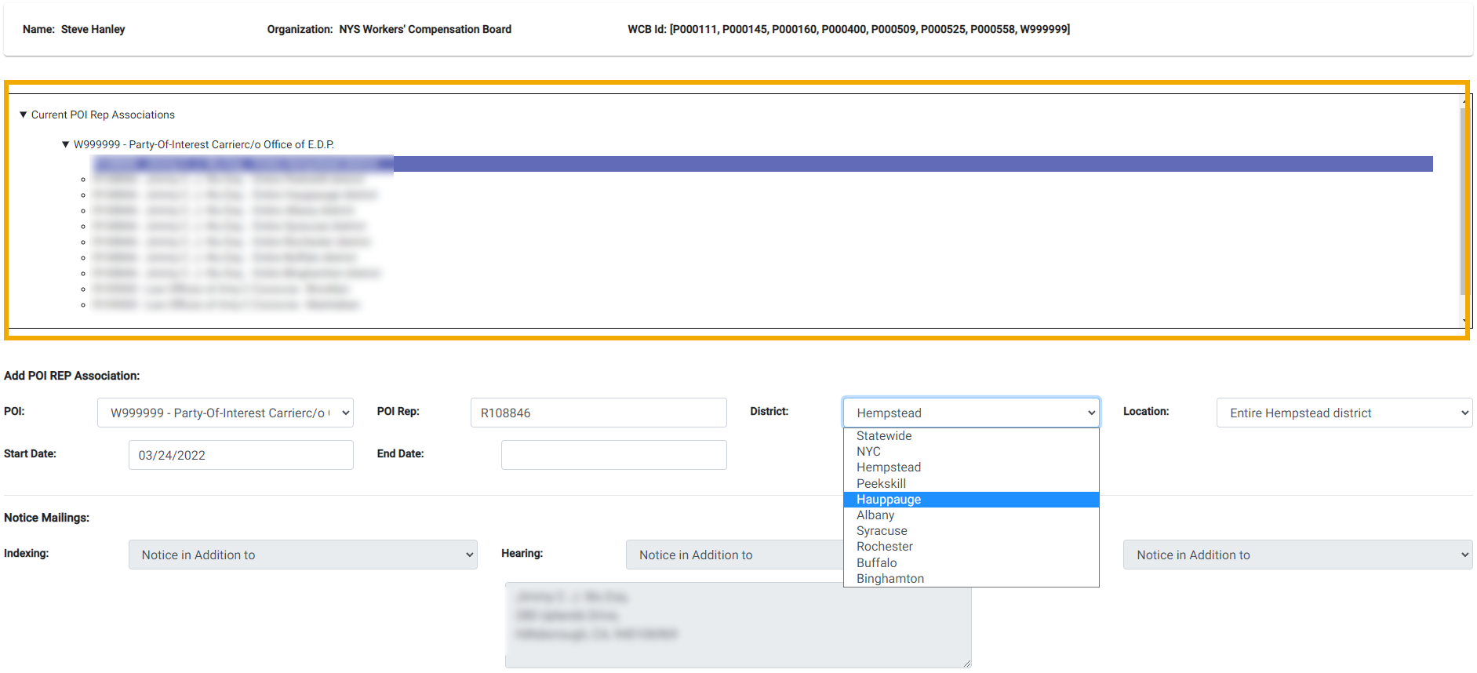
Task: Click the empty End Date field
Action: (613, 455)
